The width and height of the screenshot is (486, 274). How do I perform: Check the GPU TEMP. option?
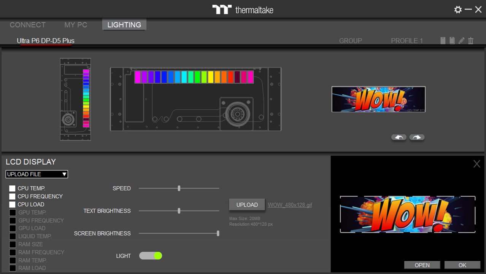click(x=13, y=212)
